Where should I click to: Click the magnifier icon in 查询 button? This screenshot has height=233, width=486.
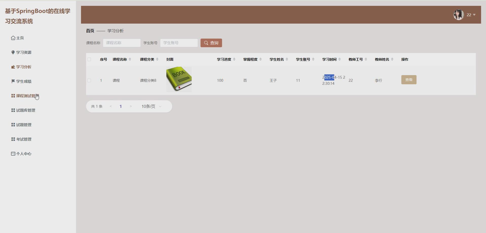click(206, 43)
